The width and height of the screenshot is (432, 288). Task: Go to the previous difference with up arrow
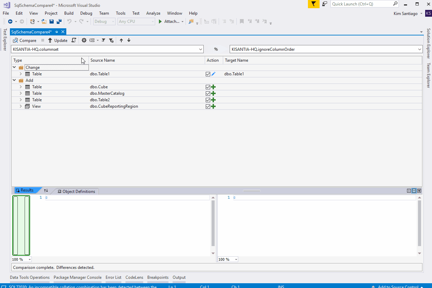point(121,40)
